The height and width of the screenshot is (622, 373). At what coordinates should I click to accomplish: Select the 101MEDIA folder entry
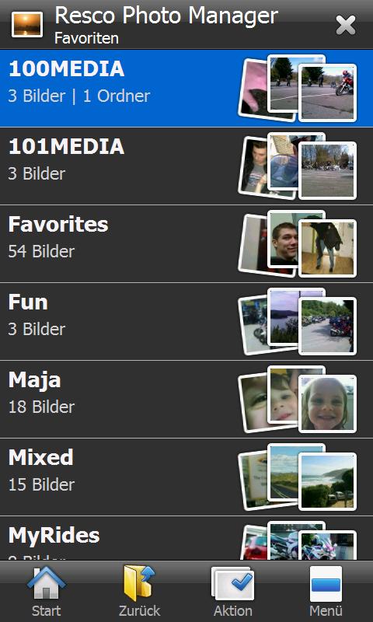pos(186,166)
